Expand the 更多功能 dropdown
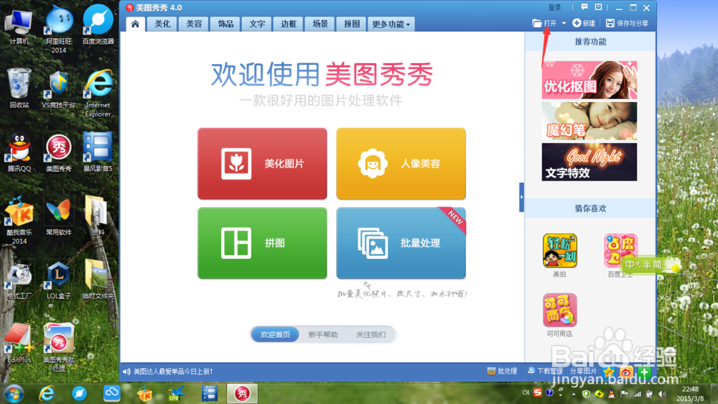Screen dimensions: 718x404 tap(391, 24)
